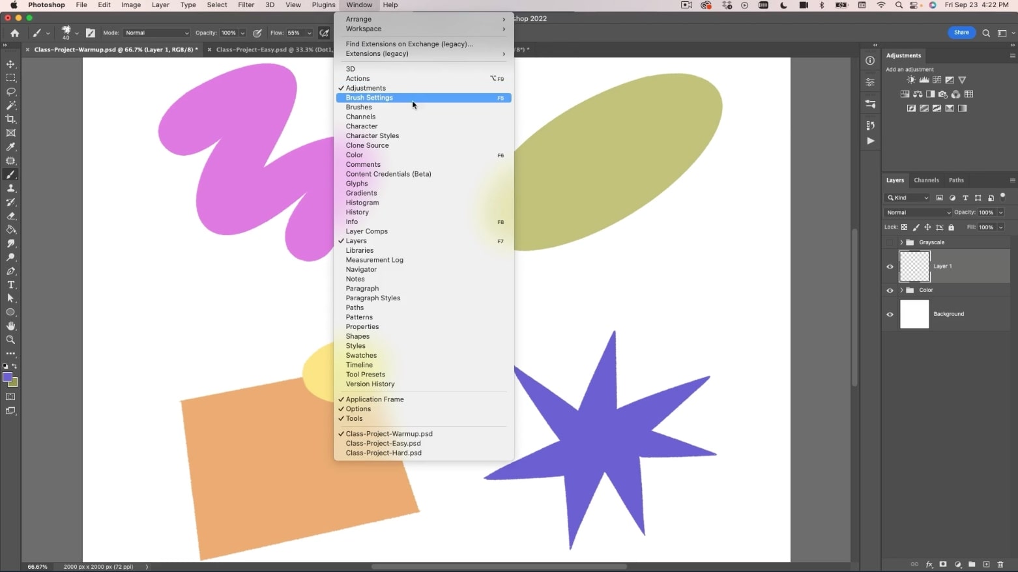Open the Curves adjustment
Screen dimensions: 1018x572
pos(937,79)
